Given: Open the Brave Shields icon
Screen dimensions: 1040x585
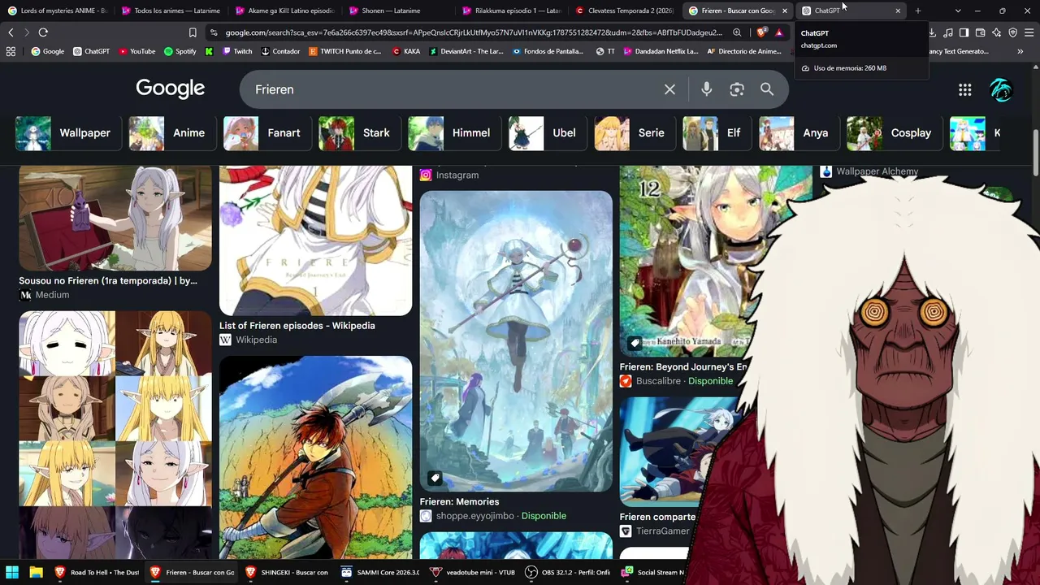Looking at the screenshot, I should point(761,32).
